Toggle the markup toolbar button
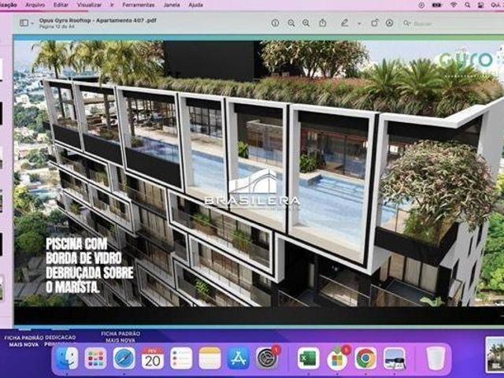 [x=390, y=23]
